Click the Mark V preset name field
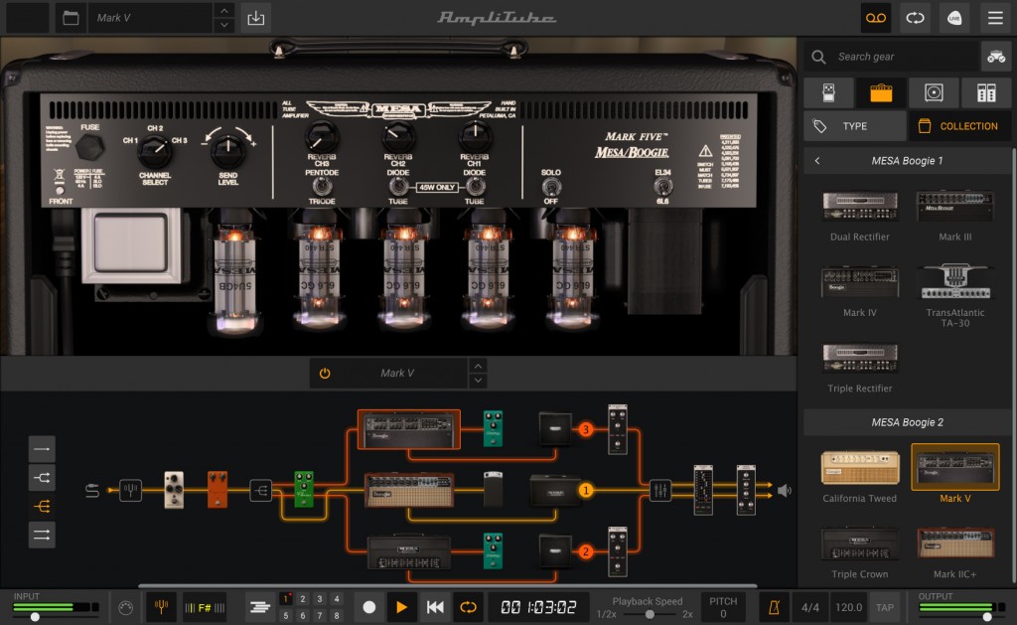Viewport: 1017px width, 625px height. (150, 18)
